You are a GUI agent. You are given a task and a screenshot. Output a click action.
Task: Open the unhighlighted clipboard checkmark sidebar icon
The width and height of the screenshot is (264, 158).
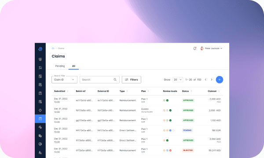click(x=40, y=93)
